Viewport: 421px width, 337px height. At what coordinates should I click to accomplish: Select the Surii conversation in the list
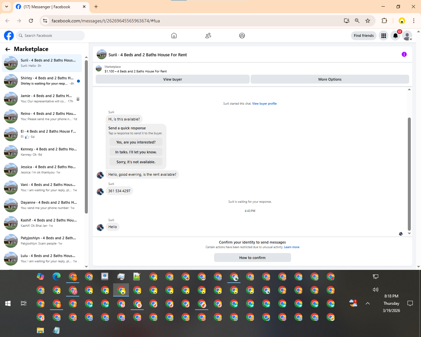[42, 63]
